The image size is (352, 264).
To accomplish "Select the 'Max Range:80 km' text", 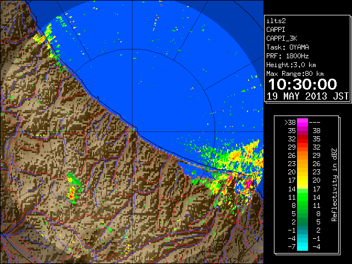I will point(295,74).
